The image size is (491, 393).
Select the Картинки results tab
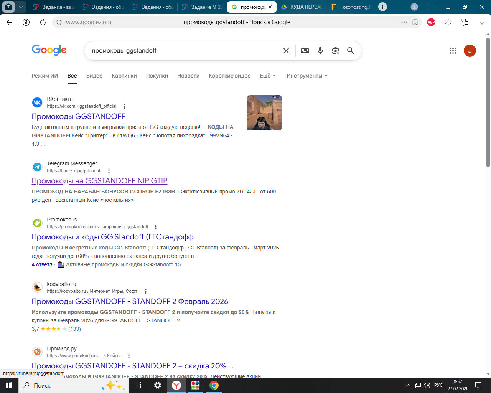pyautogui.click(x=124, y=76)
